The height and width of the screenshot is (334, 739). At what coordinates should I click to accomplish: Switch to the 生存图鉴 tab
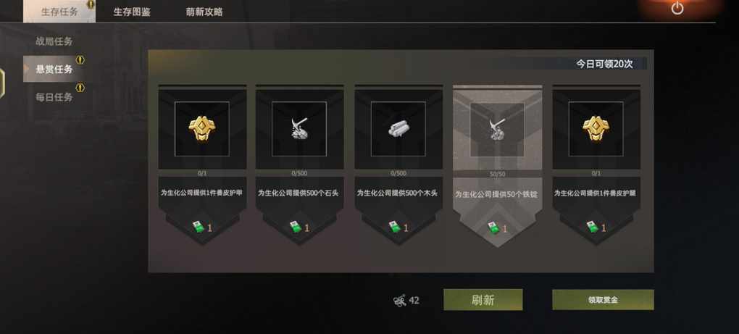(132, 12)
